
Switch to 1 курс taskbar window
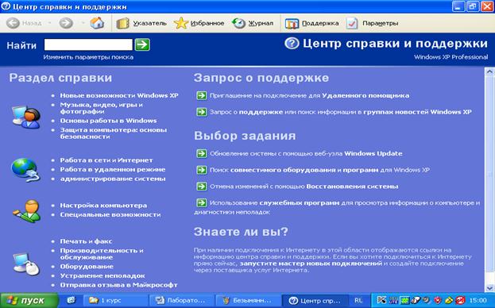pyautogui.click(x=115, y=300)
